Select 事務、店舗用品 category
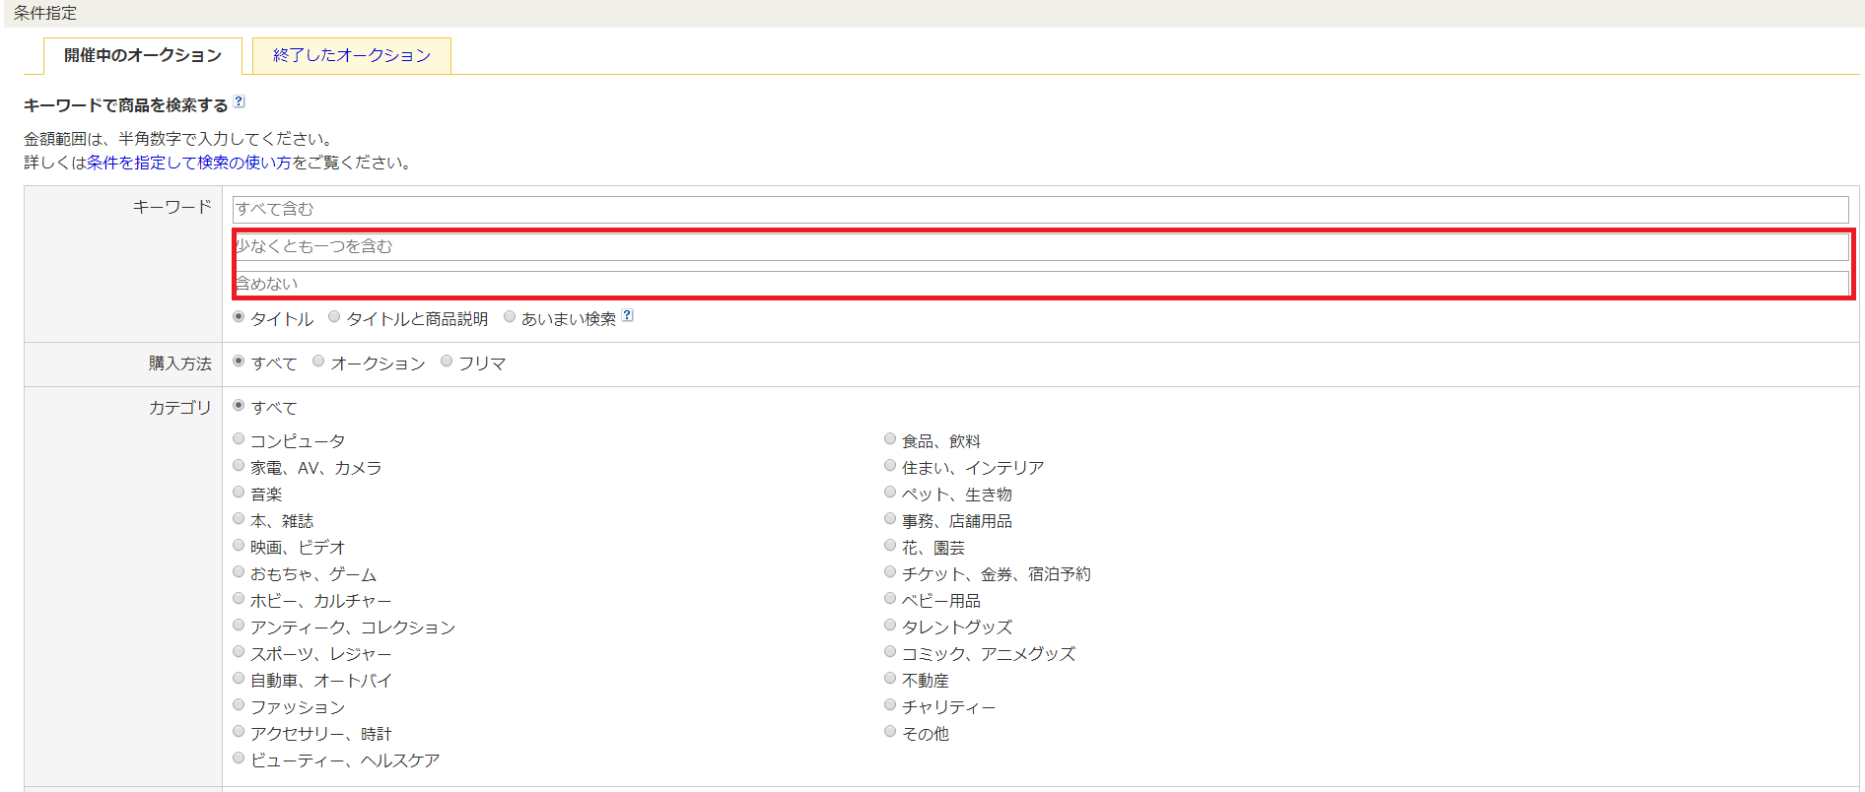 click(x=890, y=519)
